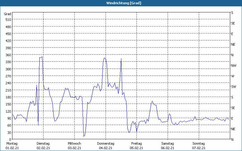Select the y-axis value 270

click(x=8, y=76)
